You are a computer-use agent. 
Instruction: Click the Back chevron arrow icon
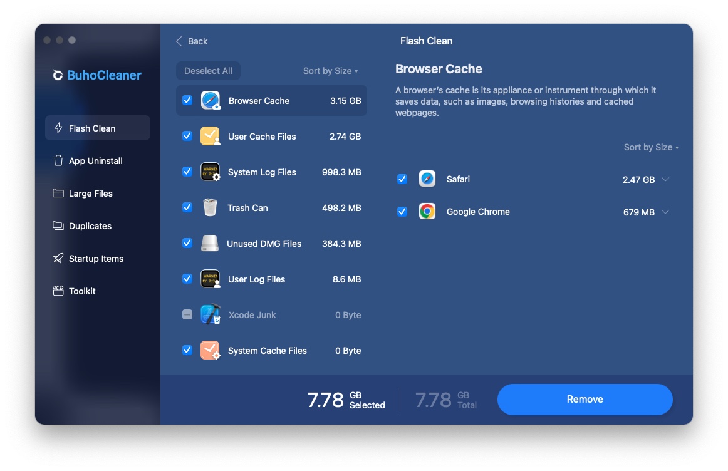pos(179,41)
